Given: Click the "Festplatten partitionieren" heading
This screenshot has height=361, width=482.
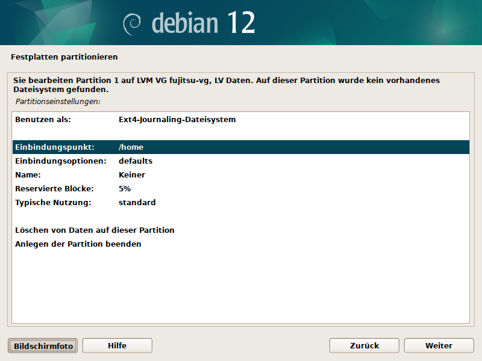Looking at the screenshot, I should pyautogui.click(x=64, y=57).
